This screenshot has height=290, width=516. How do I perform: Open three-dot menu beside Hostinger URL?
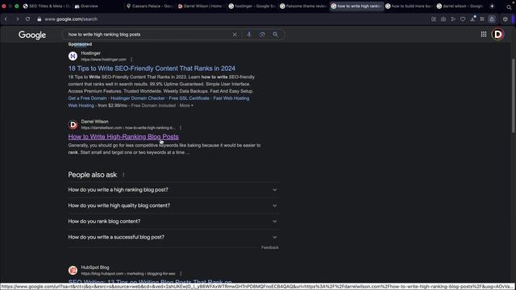click(131, 60)
